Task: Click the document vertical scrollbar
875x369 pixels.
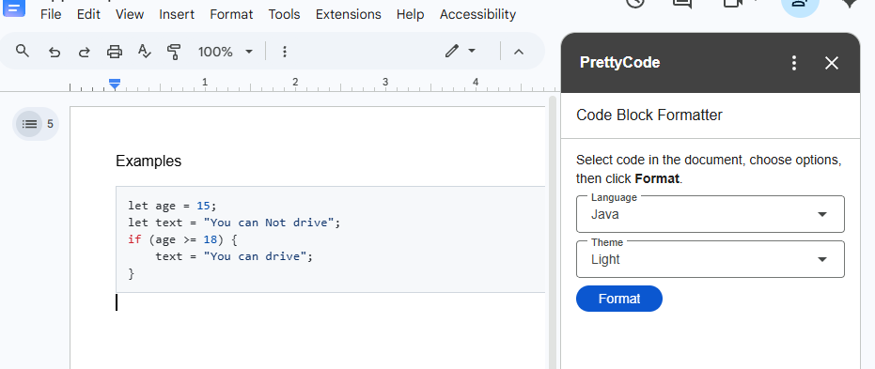Action: click(552, 234)
